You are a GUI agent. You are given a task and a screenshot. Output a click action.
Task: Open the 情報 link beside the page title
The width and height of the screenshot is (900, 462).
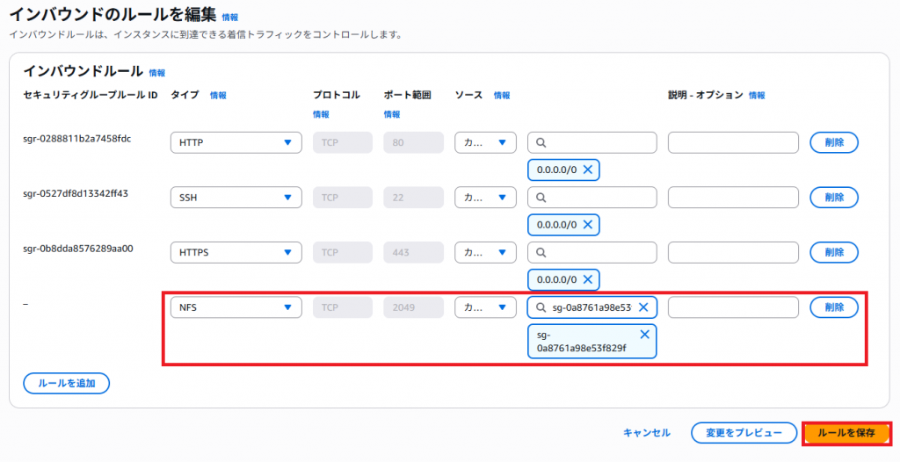229,17
